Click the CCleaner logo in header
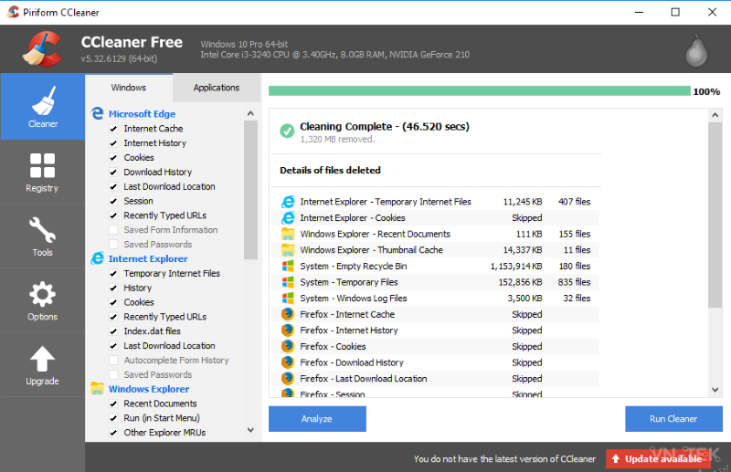The width and height of the screenshot is (731, 472). (x=42, y=49)
